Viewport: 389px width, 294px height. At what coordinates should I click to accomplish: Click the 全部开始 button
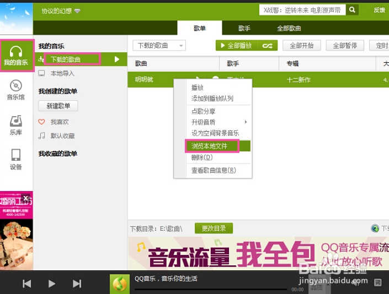click(302, 46)
